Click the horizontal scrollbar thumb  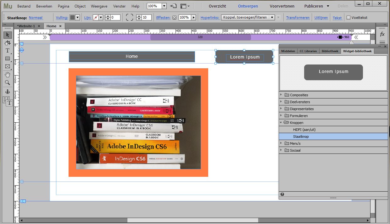click(192, 220)
